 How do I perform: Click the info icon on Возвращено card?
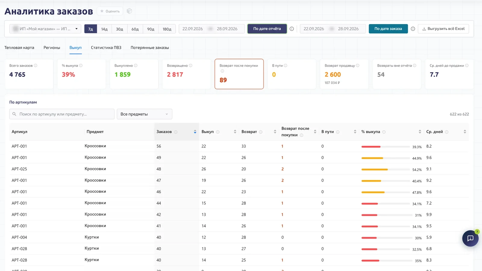tap(190, 66)
